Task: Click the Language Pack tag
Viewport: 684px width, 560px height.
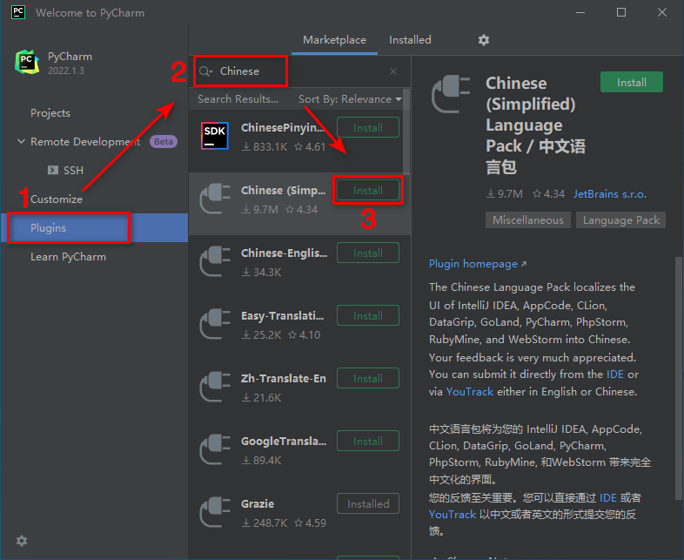Action: (x=620, y=220)
